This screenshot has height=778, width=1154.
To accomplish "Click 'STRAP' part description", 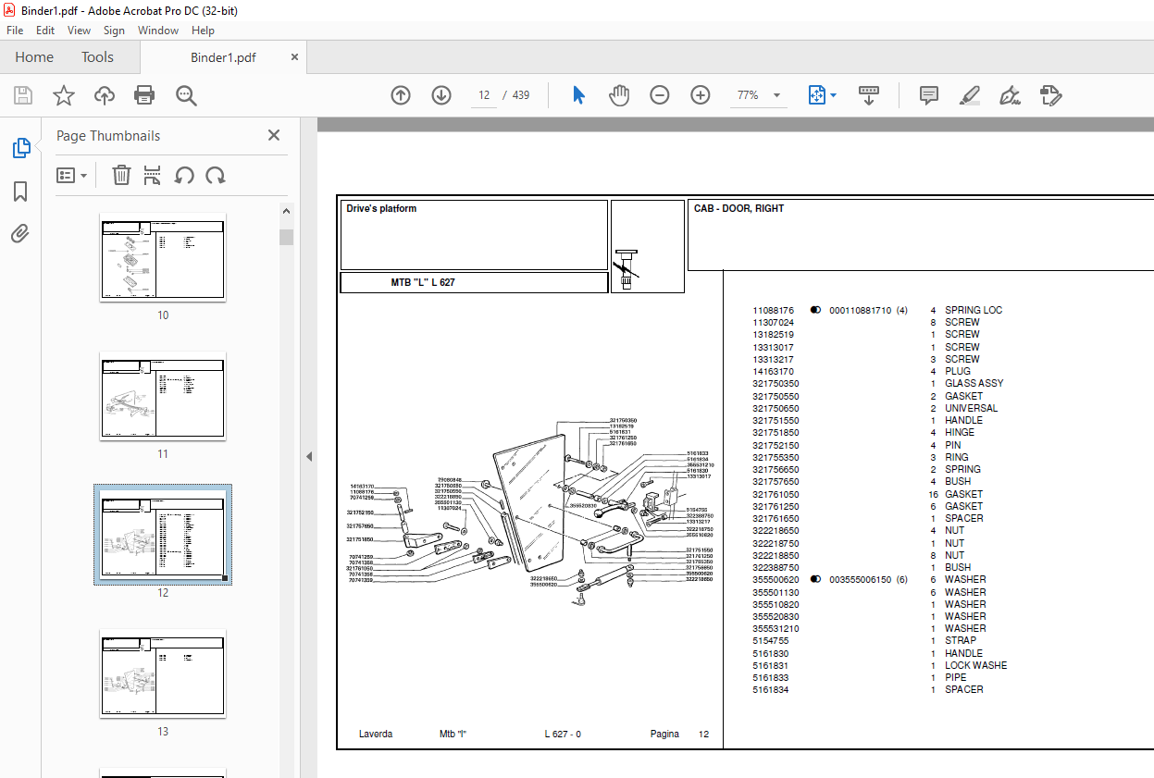I will 961,641.
